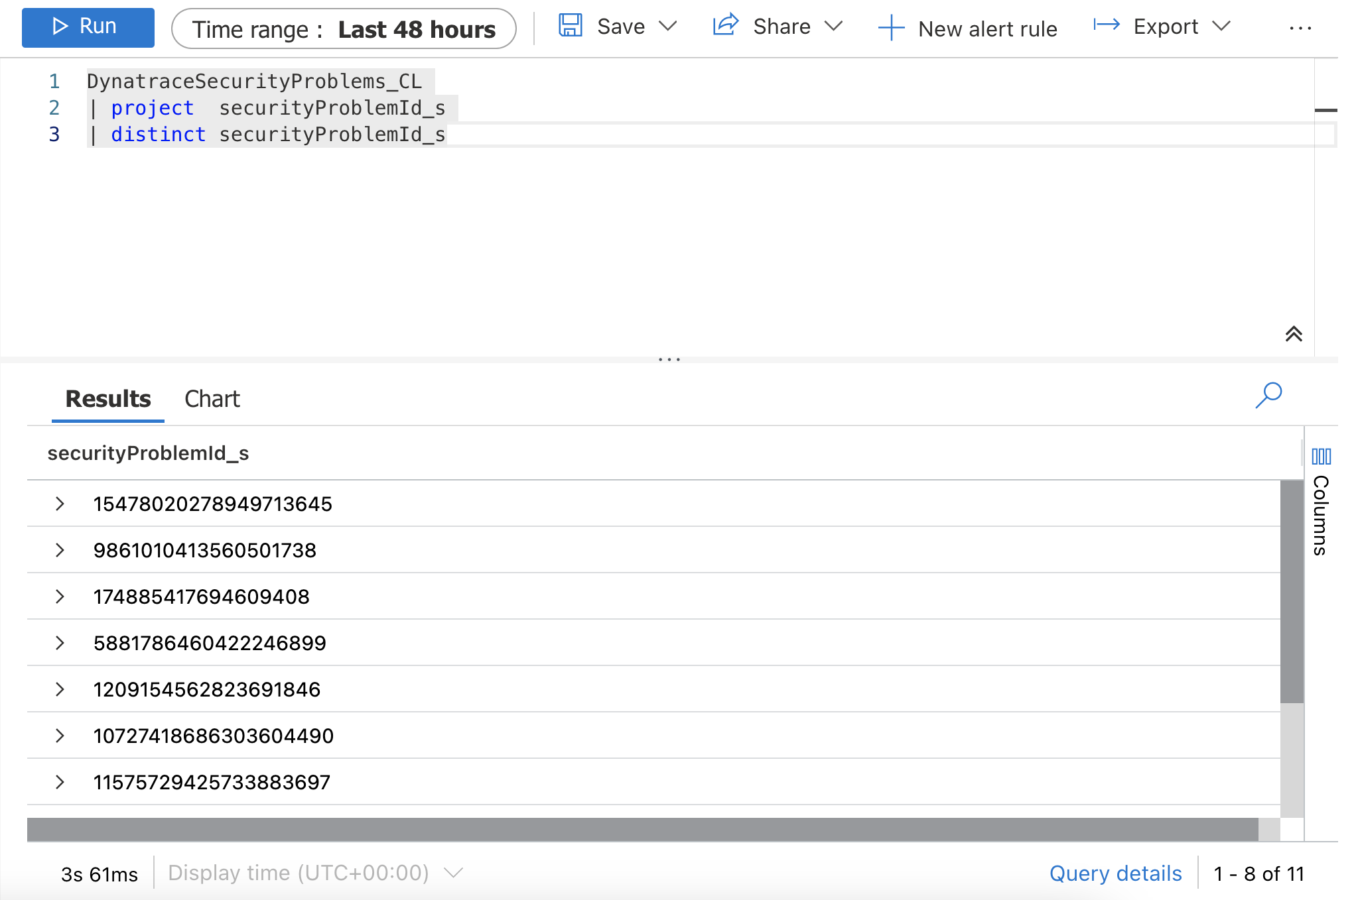Screen dimensions: 1360x900
Task: Click the Save icon
Action: 571,27
